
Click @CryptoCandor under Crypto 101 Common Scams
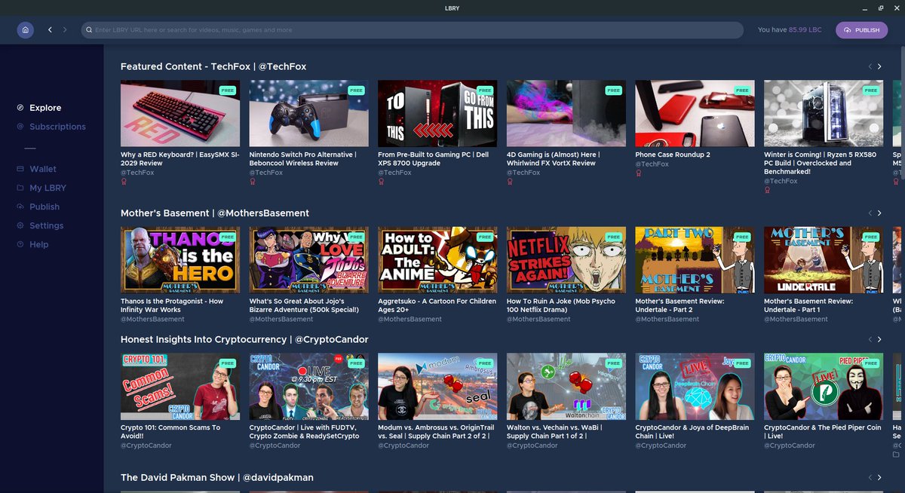(146, 446)
